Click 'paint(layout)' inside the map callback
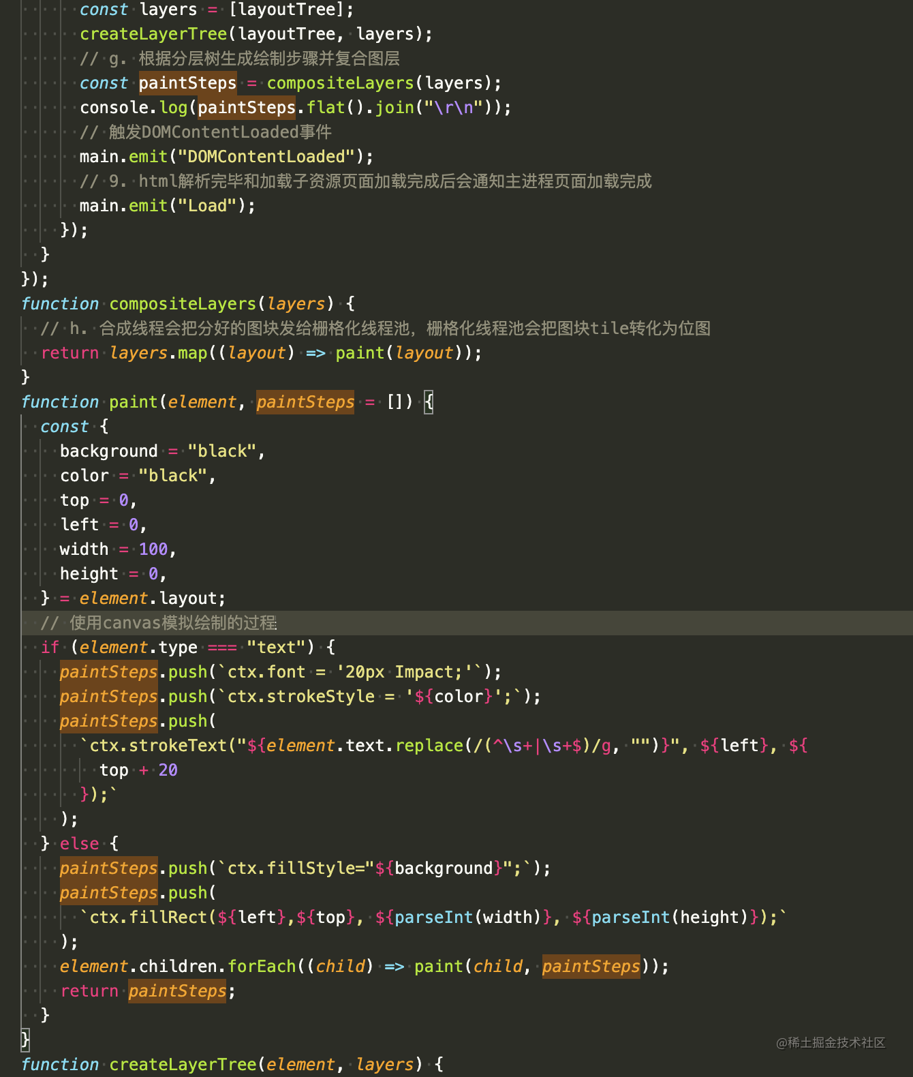The image size is (913, 1077). (x=399, y=353)
